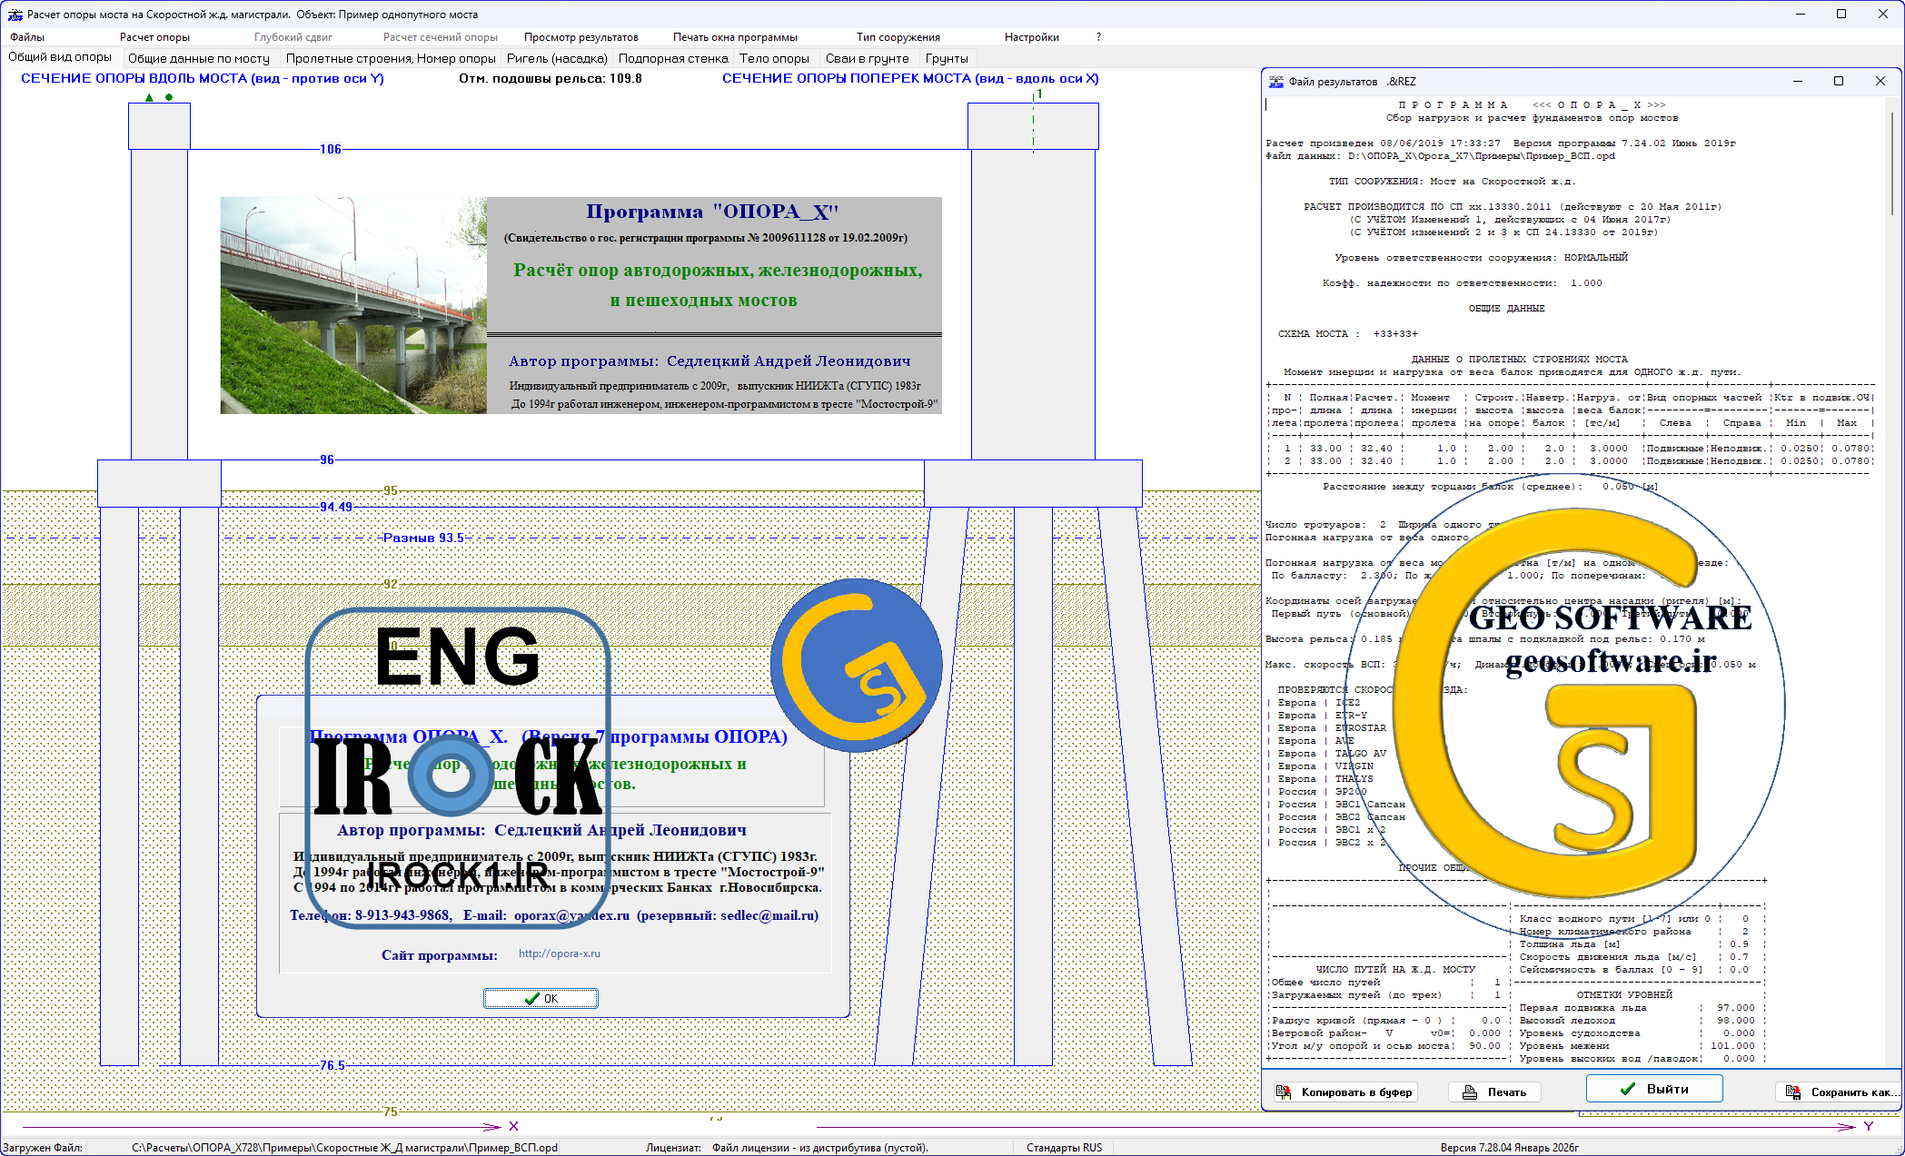
Task: Maximize the Файл результатов window
Action: tap(1838, 81)
